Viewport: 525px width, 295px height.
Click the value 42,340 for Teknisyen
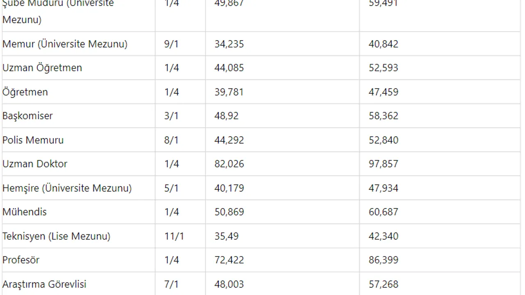pyautogui.click(x=383, y=236)
